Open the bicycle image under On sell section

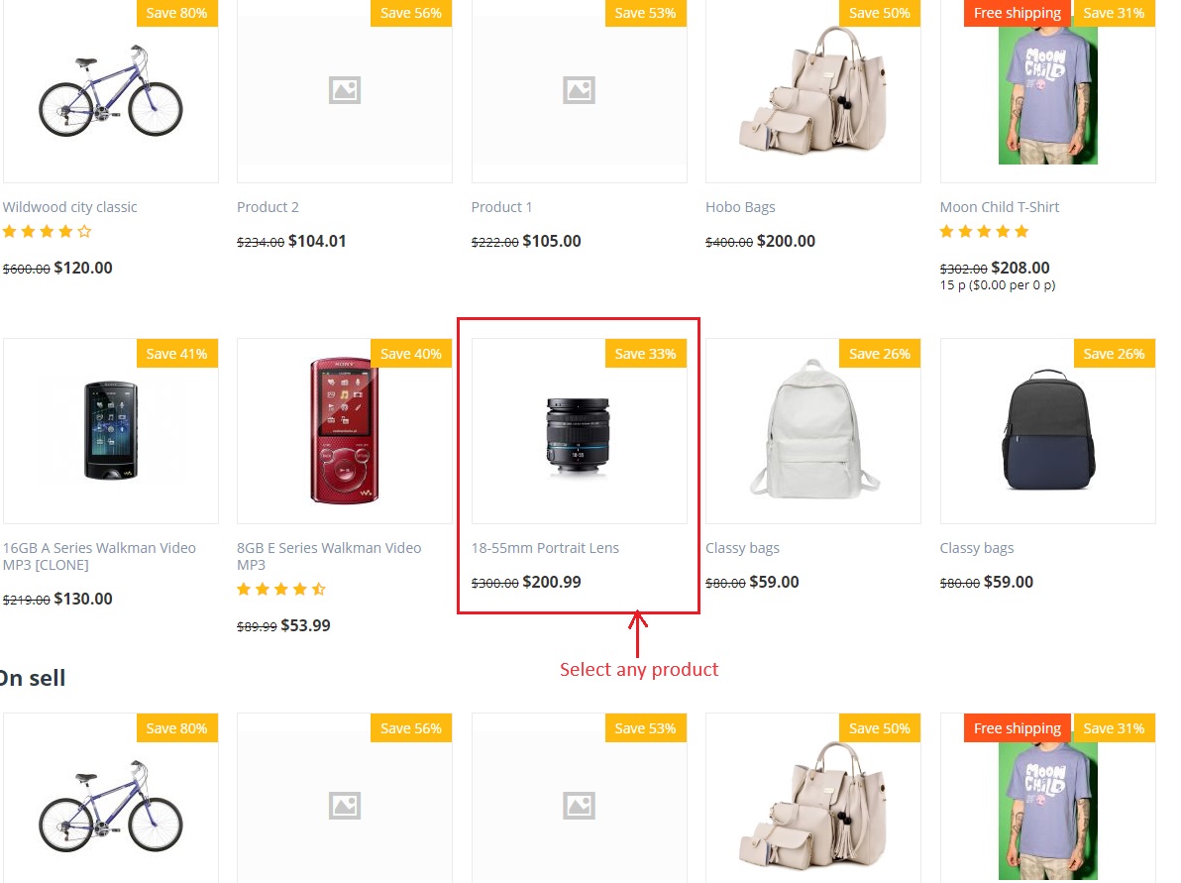[x=111, y=806]
